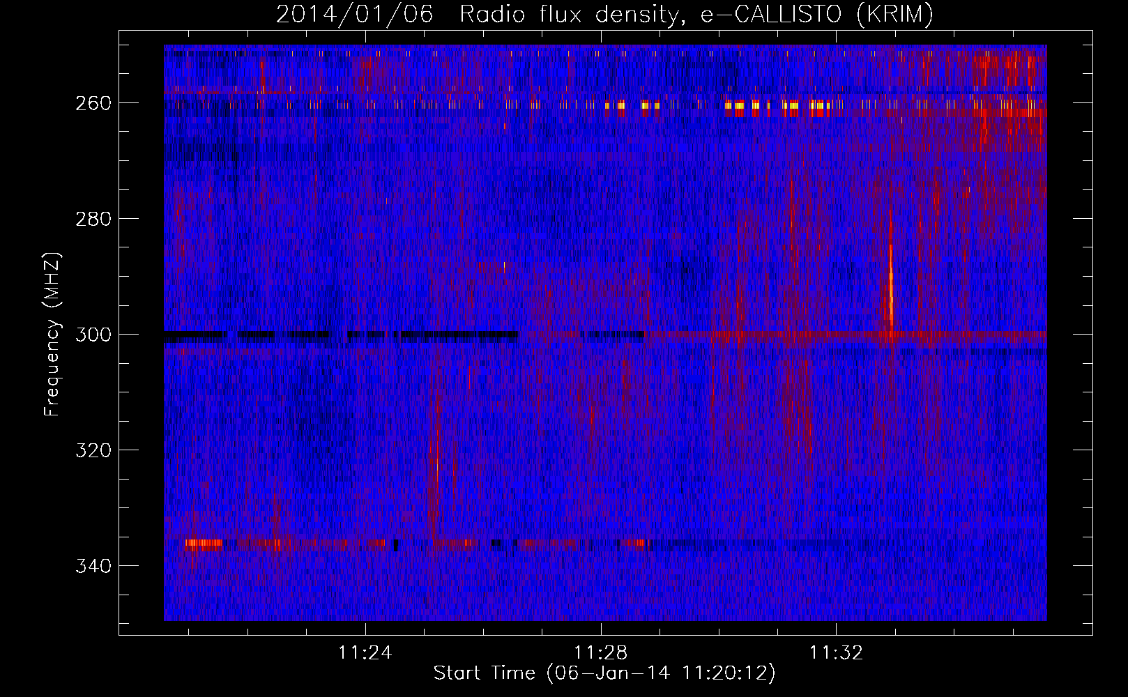The height and width of the screenshot is (697, 1128).
Task: Click the bright red streak near 337 MHz at left
Action: click(203, 543)
